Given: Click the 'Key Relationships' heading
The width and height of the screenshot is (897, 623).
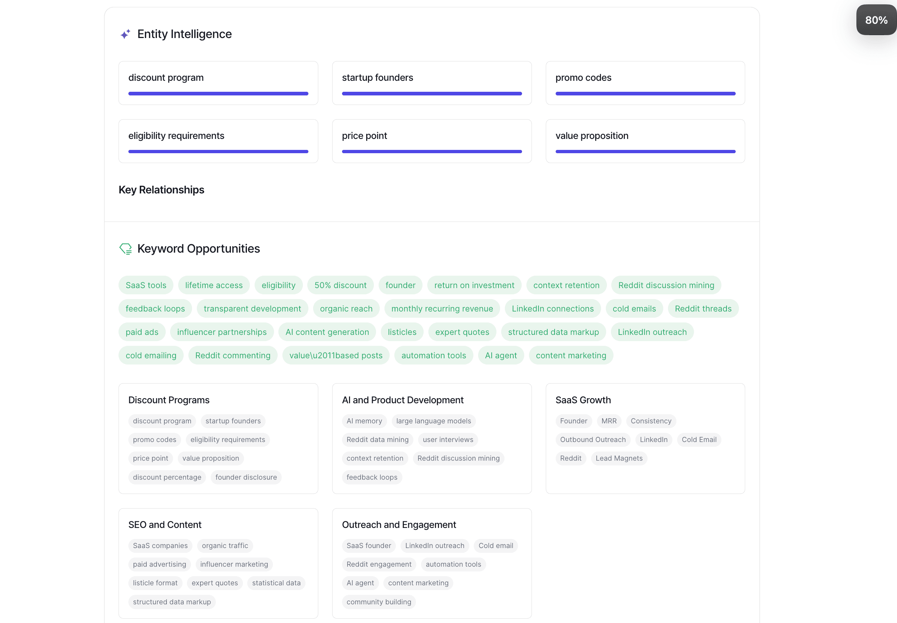Looking at the screenshot, I should click(161, 190).
